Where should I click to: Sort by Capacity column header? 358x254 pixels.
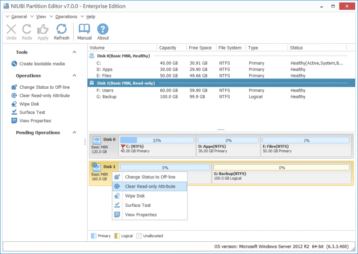tap(172, 48)
